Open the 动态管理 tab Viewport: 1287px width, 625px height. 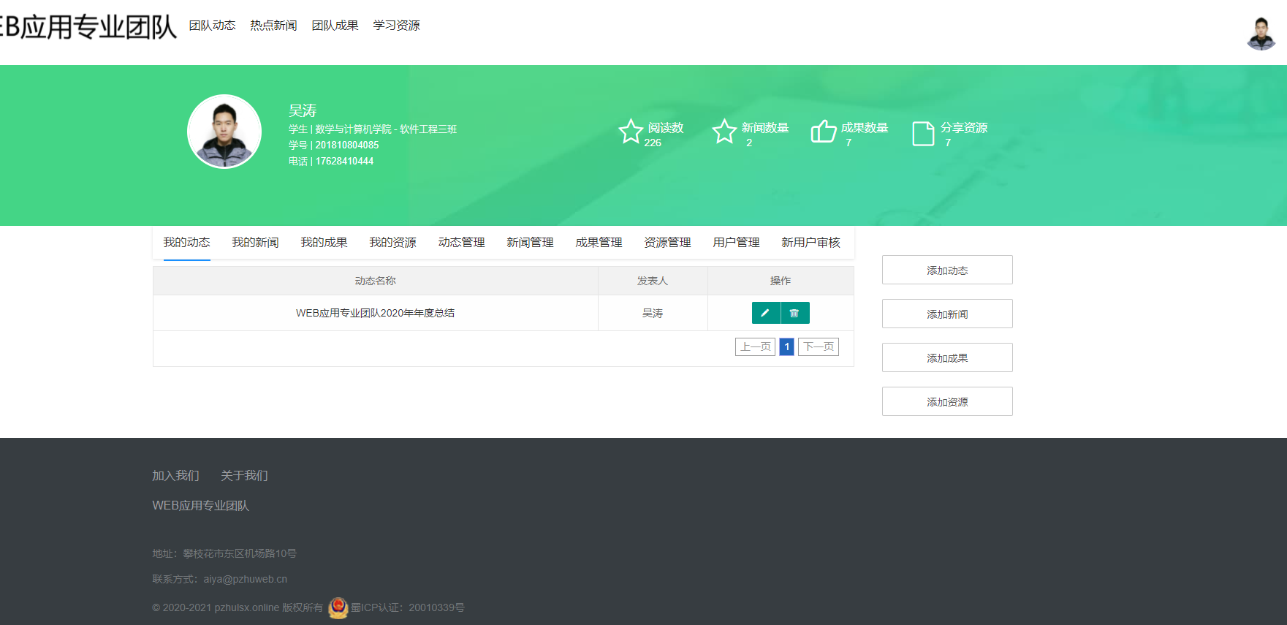click(x=461, y=243)
